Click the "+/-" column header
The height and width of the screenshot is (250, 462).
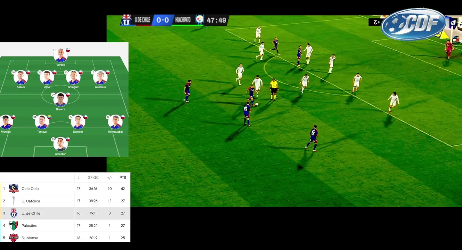(110, 178)
